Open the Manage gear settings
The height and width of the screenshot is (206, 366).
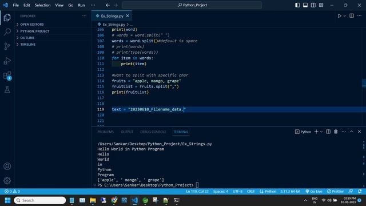tap(7, 181)
